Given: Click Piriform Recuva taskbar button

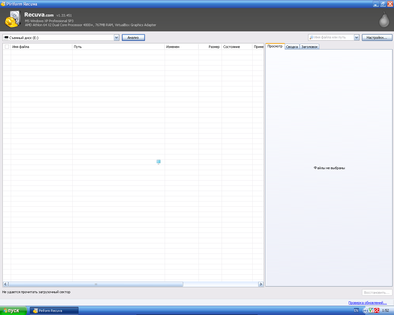Looking at the screenshot, I should click(54, 311).
